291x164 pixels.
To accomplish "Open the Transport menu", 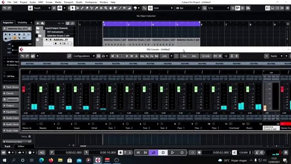I will [x=68, y=2].
